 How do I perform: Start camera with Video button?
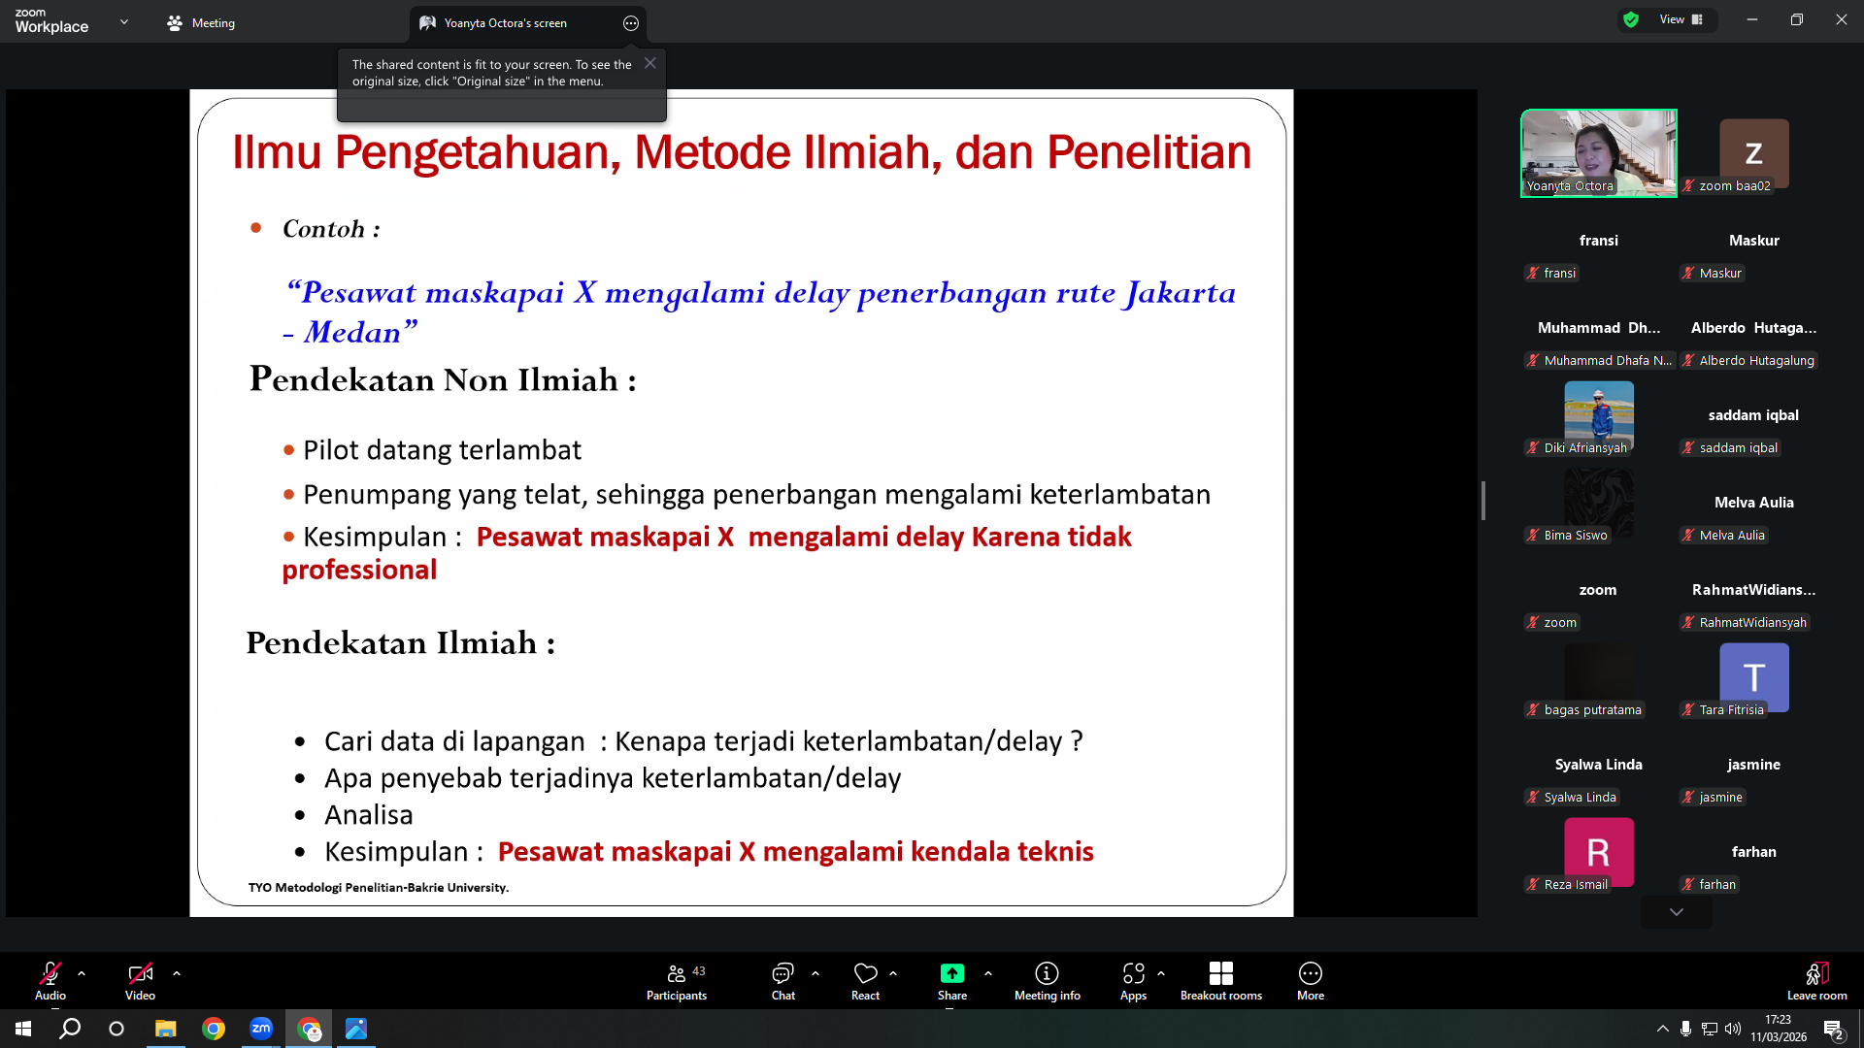point(140,980)
